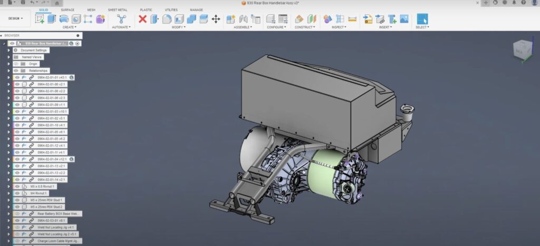Click the Measure ruler icon in Inspect
The image size is (540, 246).
[x=352, y=19]
